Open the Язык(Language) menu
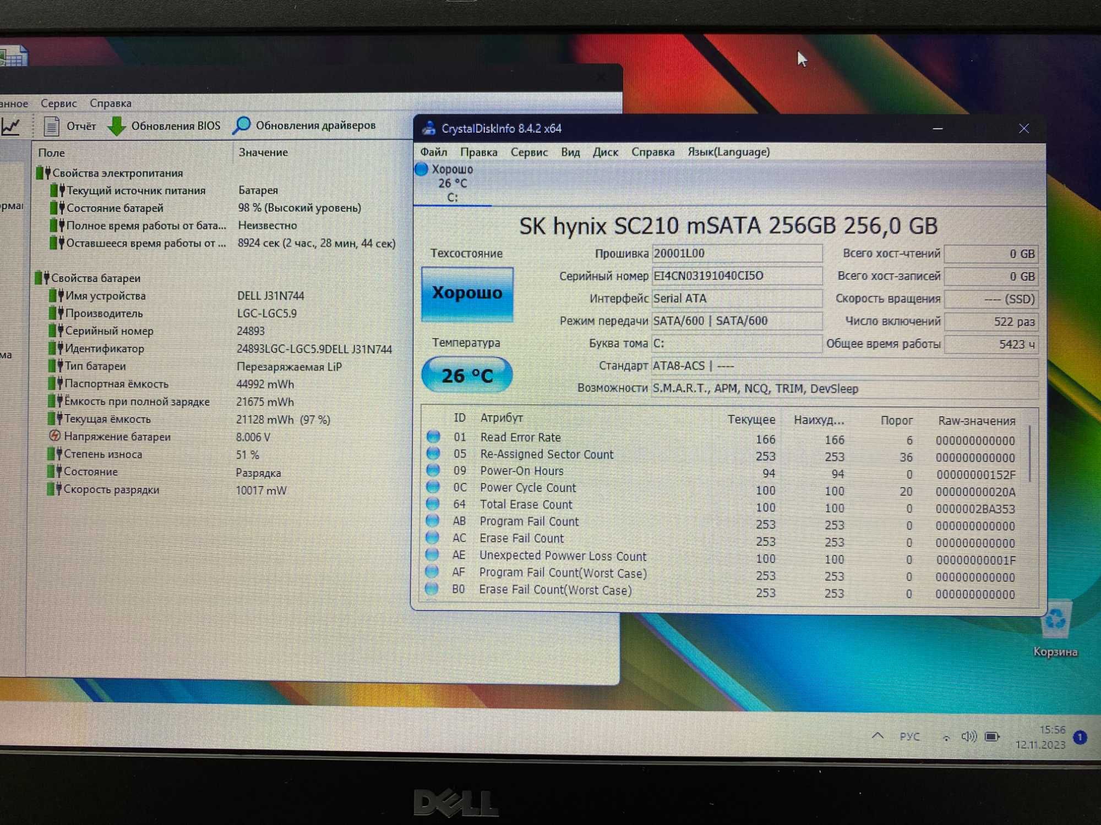Viewport: 1101px width, 825px height. pyautogui.click(x=728, y=152)
